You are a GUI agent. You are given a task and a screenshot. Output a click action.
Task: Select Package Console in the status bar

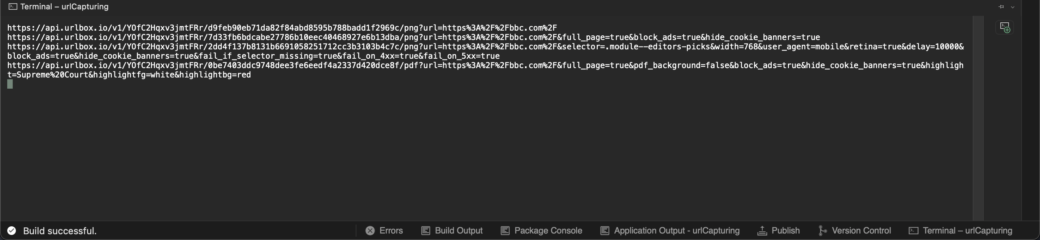547,231
